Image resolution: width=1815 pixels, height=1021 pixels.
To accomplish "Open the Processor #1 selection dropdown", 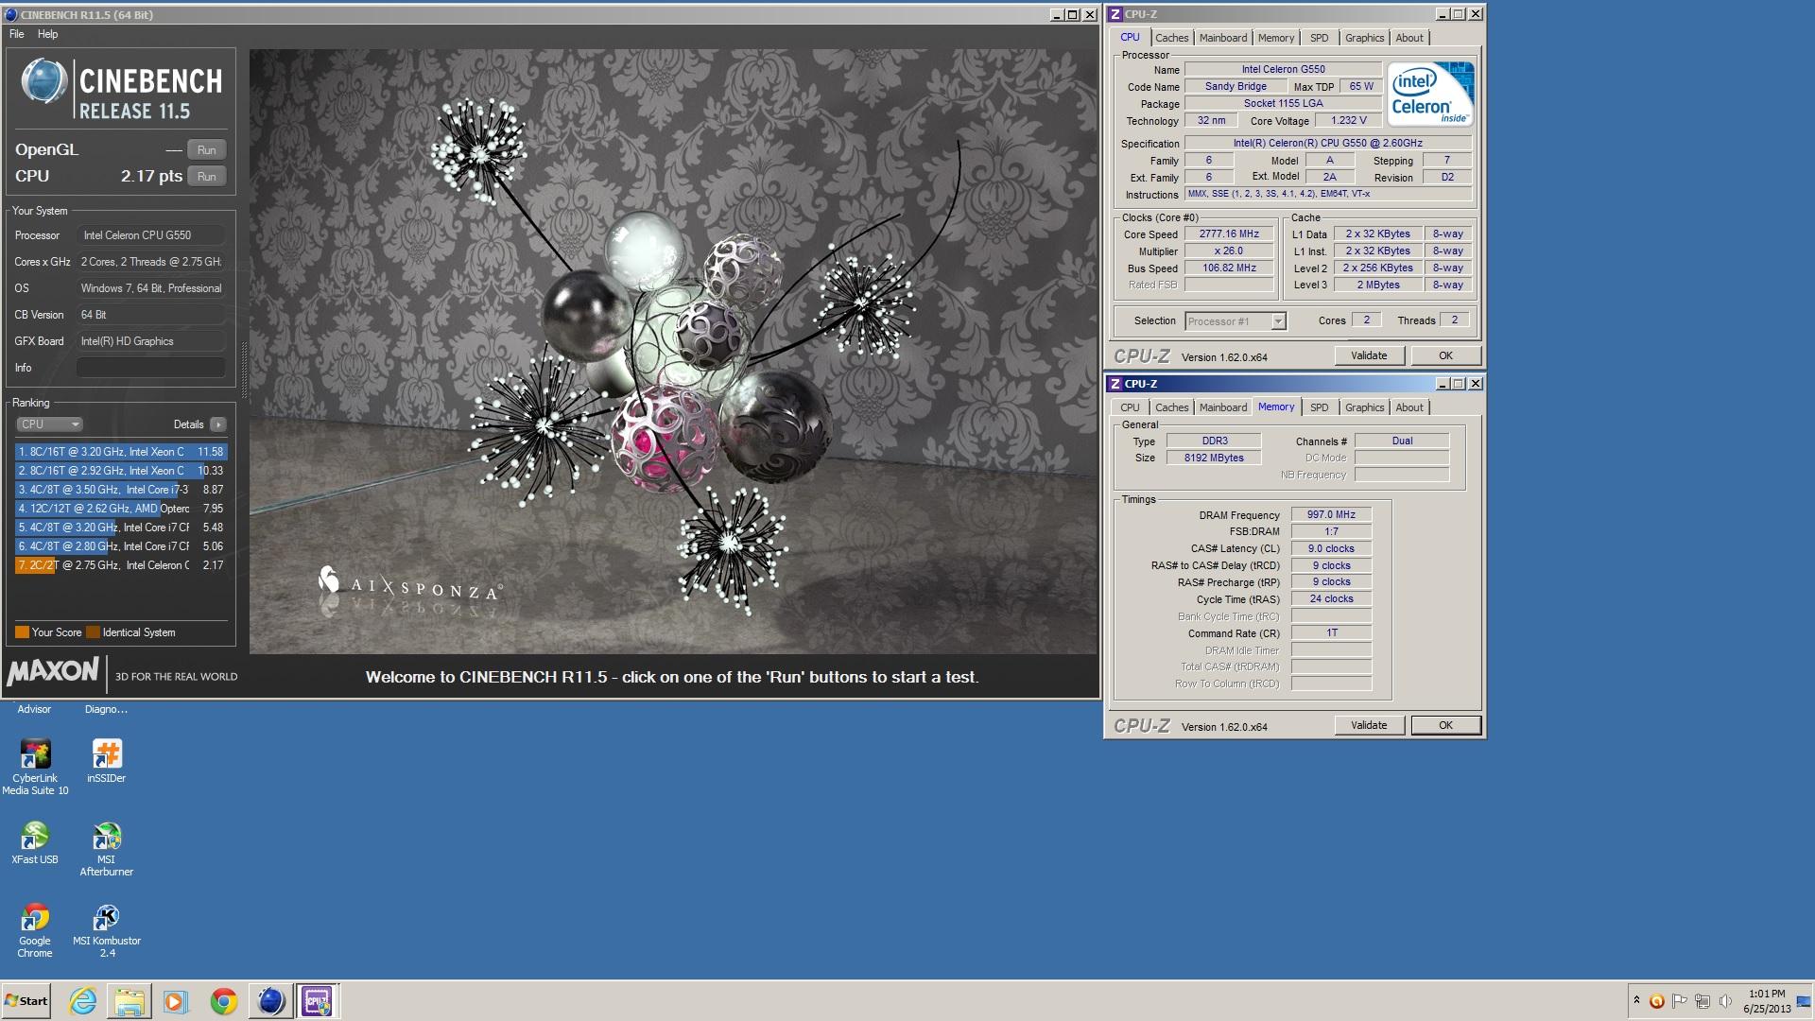I will coord(1236,321).
